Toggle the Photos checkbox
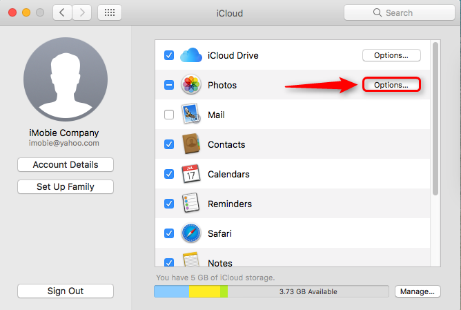The width and height of the screenshot is (461, 310). pyautogui.click(x=169, y=85)
